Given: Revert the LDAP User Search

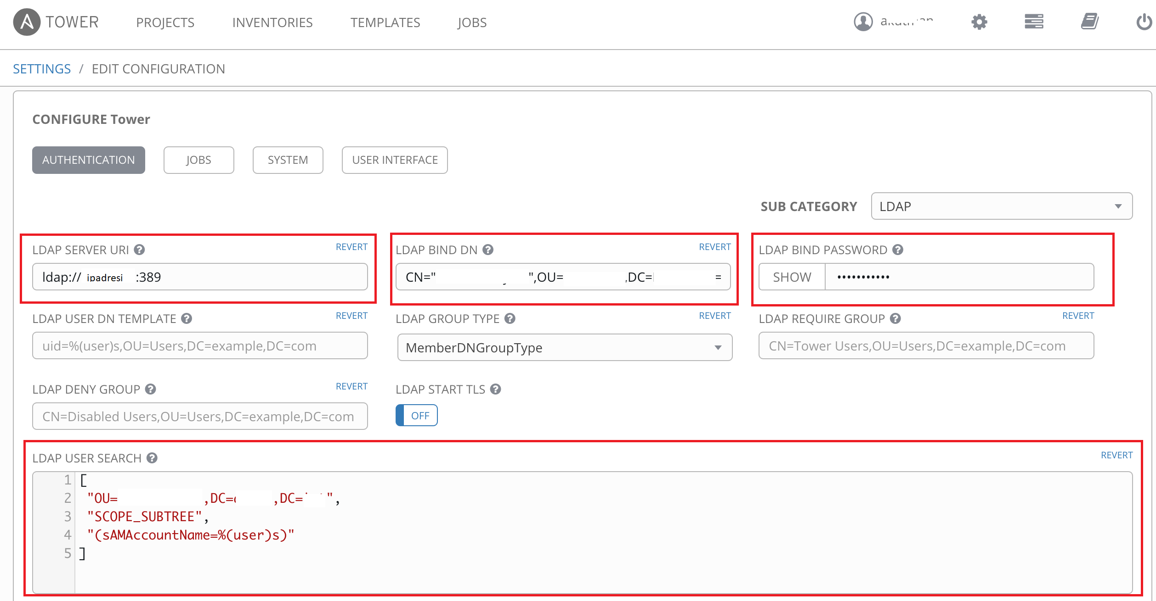Looking at the screenshot, I should [x=1116, y=455].
